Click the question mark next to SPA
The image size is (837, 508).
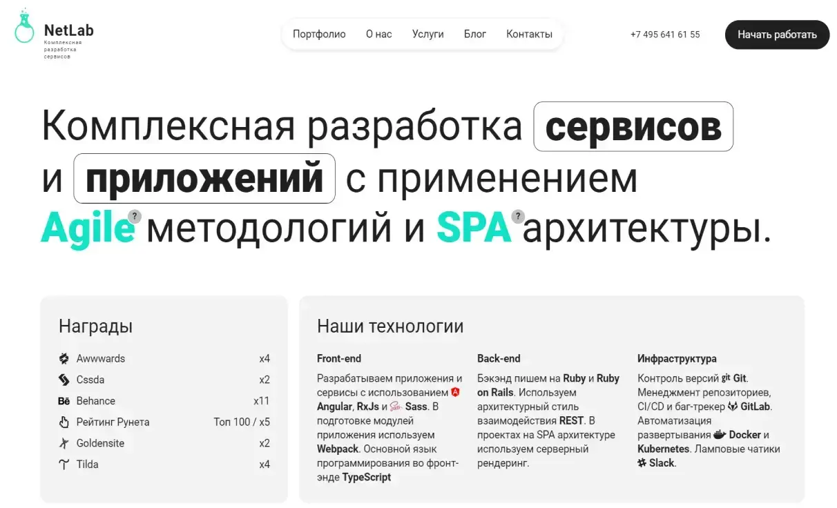(518, 217)
